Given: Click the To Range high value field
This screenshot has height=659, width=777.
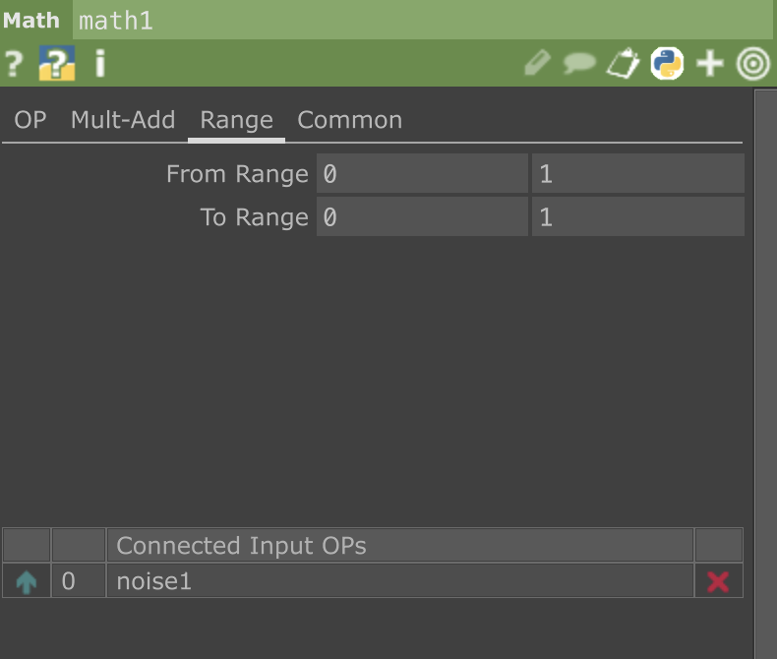Looking at the screenshot, I should point(637,217).
